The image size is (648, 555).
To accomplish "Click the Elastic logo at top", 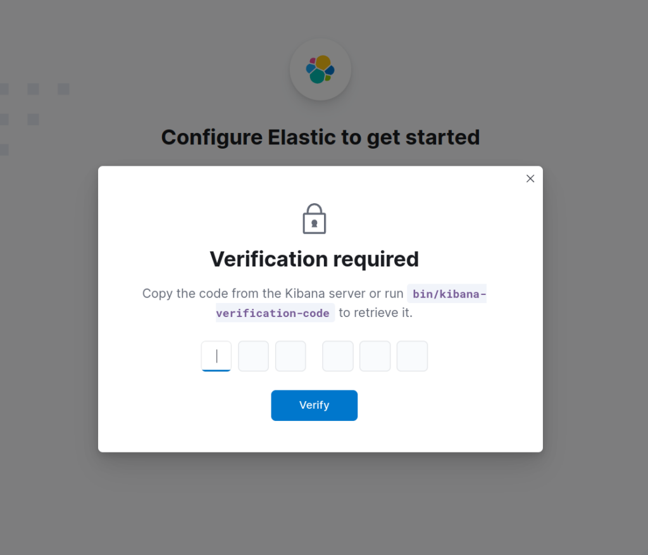I will (320, 70).
